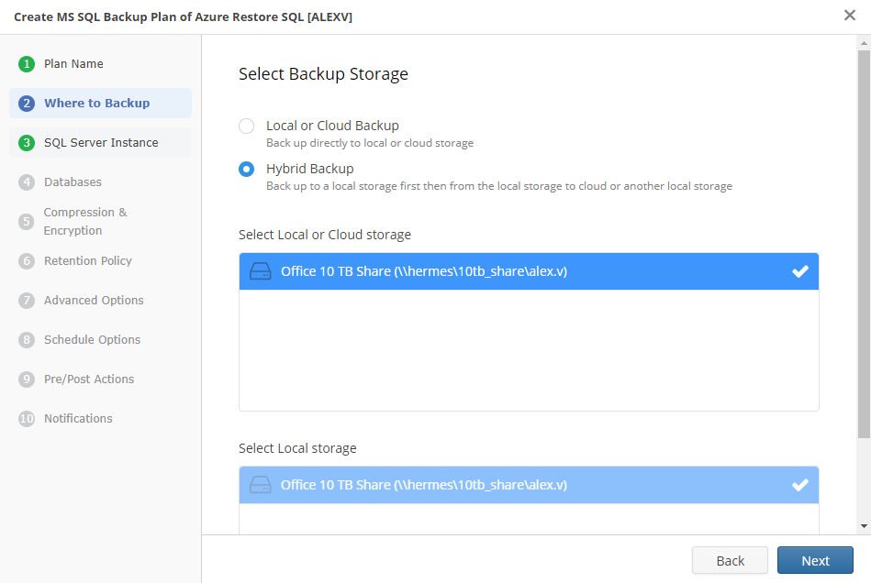Click the numbered circle icon for Plan Name
Screen dimensions: 871x583
[26, 63]
